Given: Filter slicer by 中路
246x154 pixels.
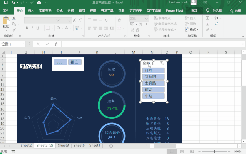Looking at the screenshot, I should 154,96.
